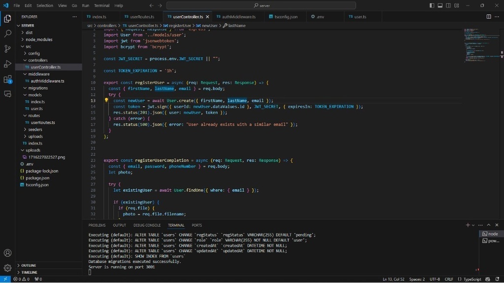Viewport: 504px width, 283px height.
Task: Open the PORTS panel tab
Action: coord(197,225)
